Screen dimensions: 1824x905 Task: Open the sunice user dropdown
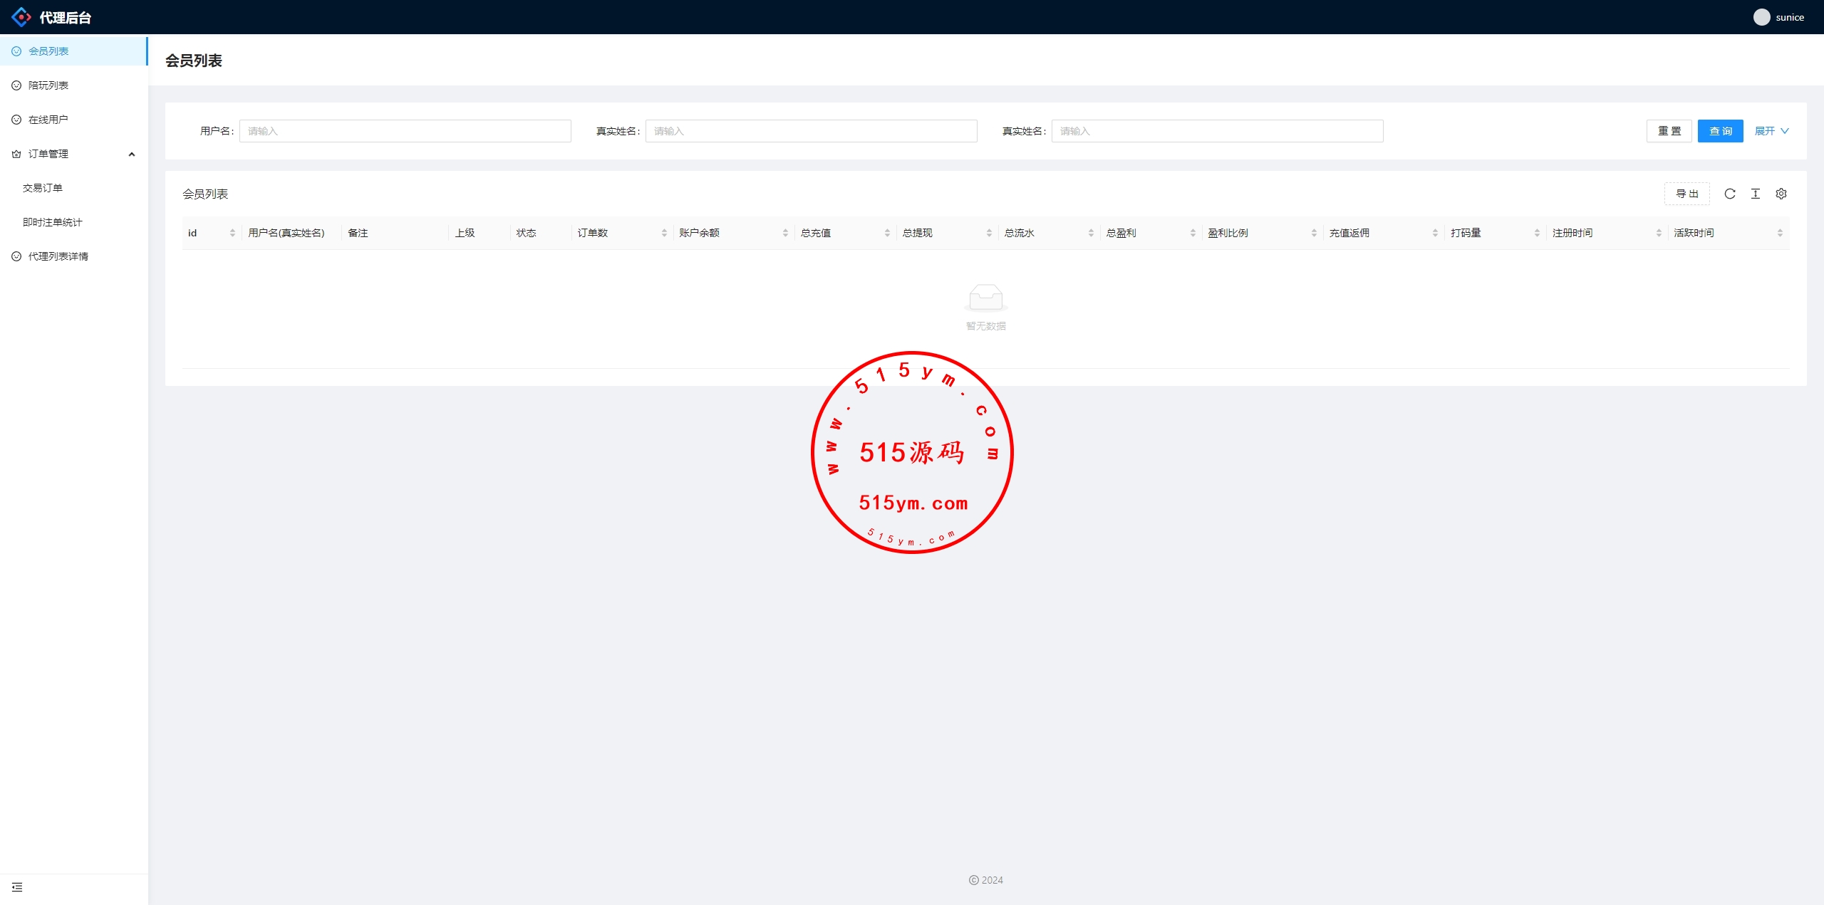click(1789, 17)
